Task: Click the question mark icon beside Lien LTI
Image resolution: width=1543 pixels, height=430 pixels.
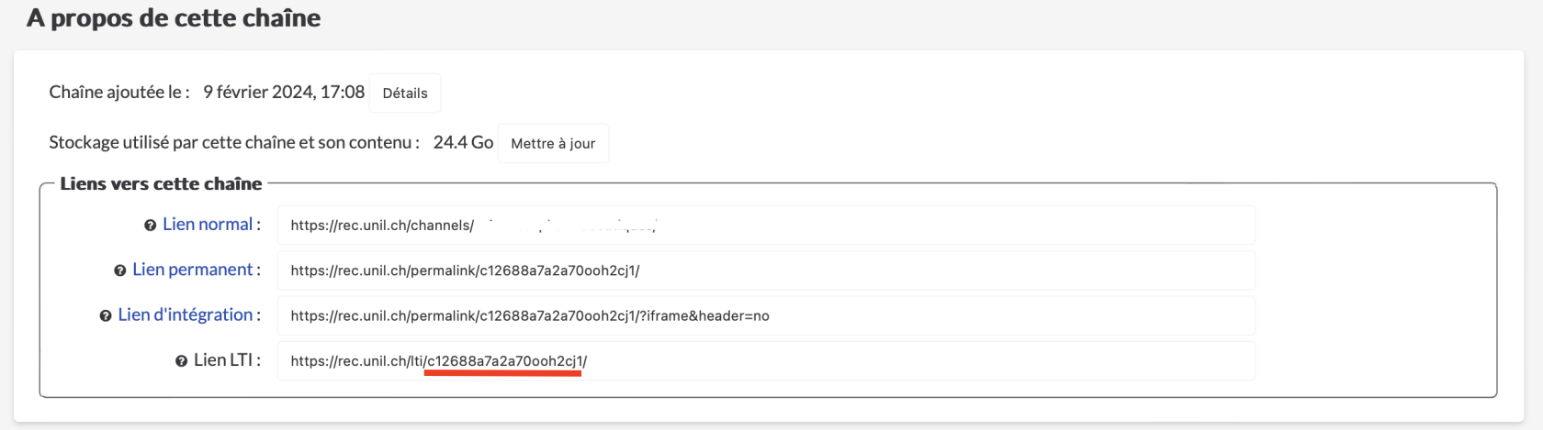Action: [x=181, y=361]
